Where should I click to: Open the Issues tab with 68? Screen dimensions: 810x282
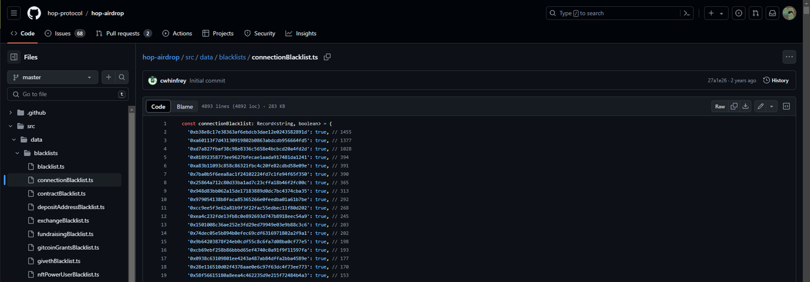[x=65, y=33]
